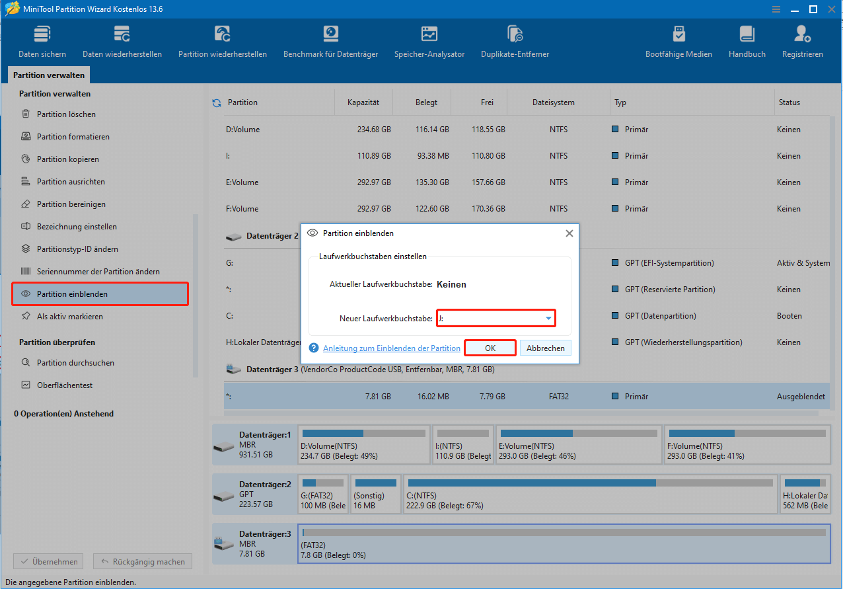Screen dimensions: 843x589
Task: Launch Benchmark für Datenträger
Action: [x=330, y=40]
